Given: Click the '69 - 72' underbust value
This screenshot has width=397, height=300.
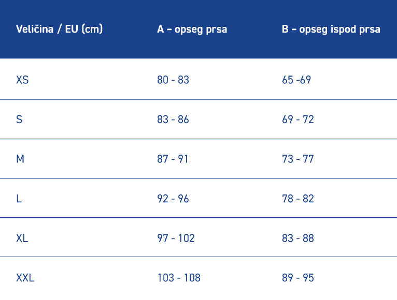Looking at the screenshot, I should point(298,119).
